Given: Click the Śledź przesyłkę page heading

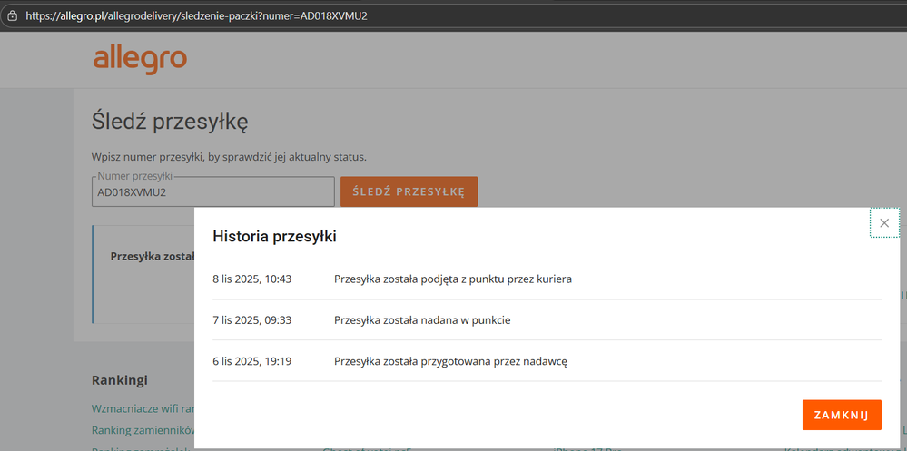Looking at the screenshot, I should point(170,121).
